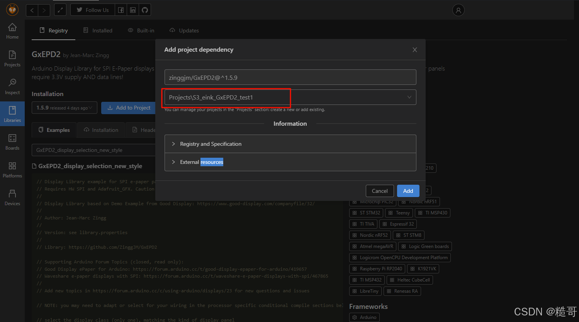Click the Add button
The image size is (579, 322).
point(408,191)
